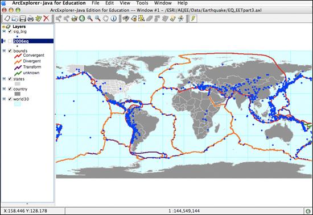This screenshot has width=313, height=215.
Task: Click the running figure toolbar icon
Action: coord(180,19)
